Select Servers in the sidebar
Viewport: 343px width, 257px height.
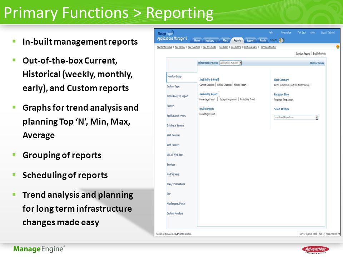pos(170,106)
